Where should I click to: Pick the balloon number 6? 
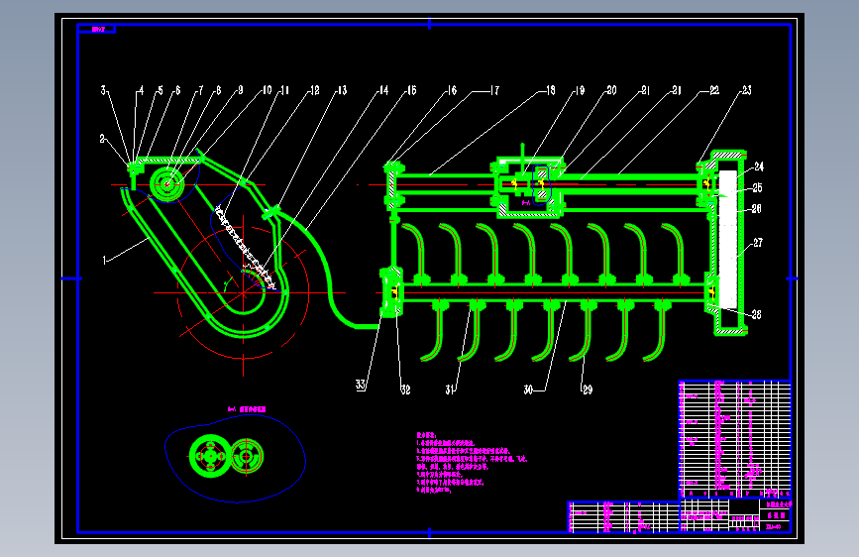point(178,90)
